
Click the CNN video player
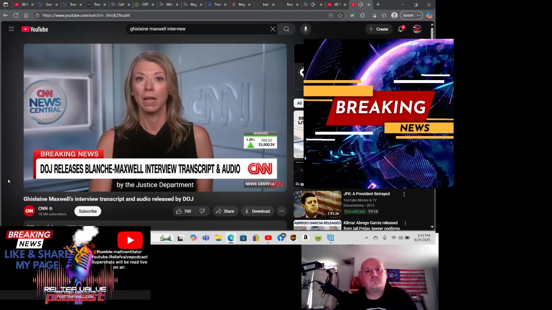point(155,117)
